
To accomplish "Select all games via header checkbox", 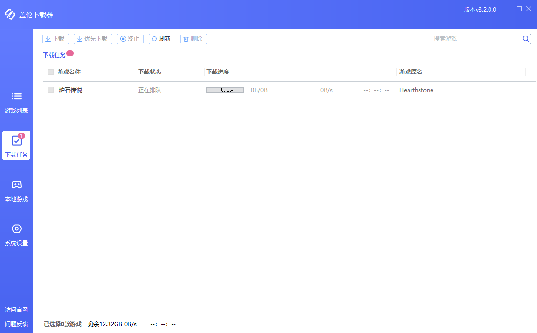I will coord(50,71).
